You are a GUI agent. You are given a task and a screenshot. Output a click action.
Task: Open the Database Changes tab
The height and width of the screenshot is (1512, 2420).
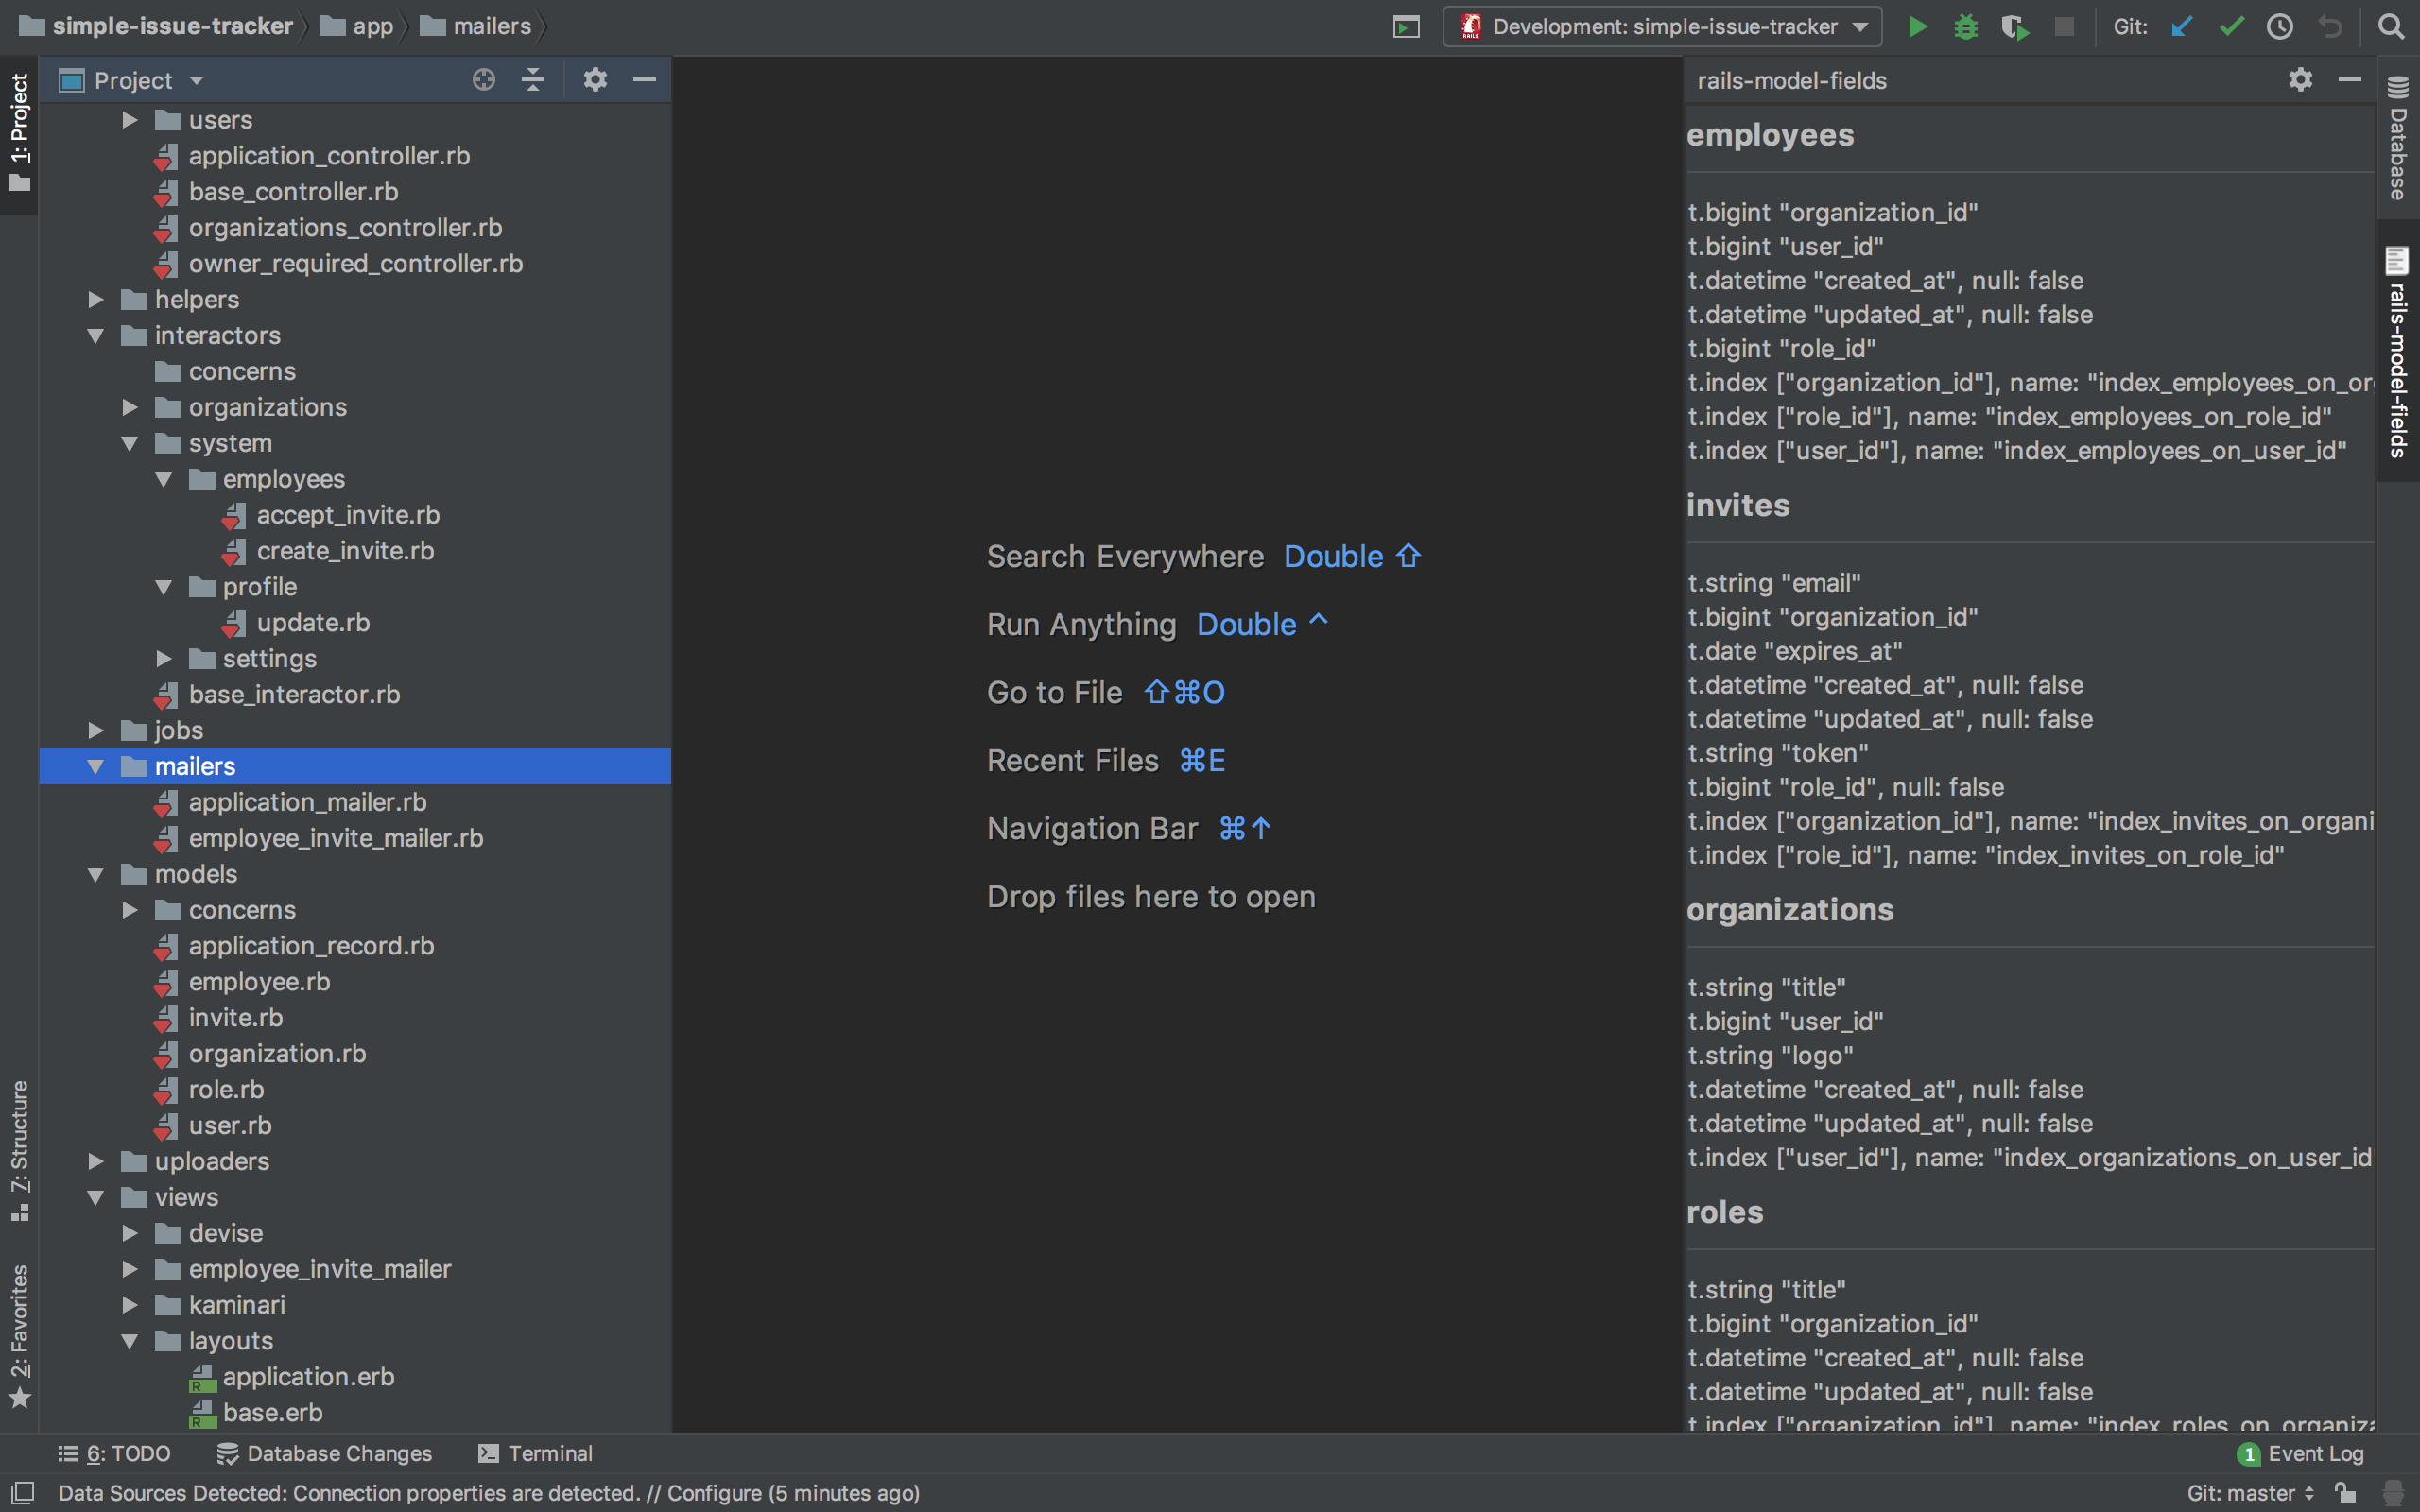coord(325,1453)
